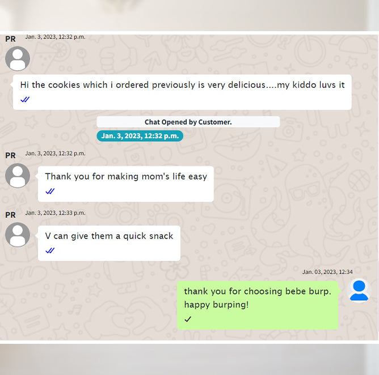Click the gray avatar beside "V can give them"
Viewport: 379px width, 375px height.
pos(18,235)
